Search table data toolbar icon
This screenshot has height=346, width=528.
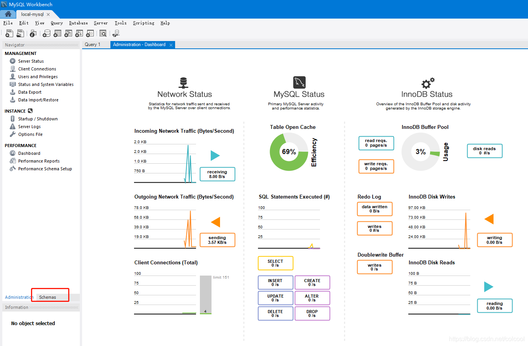pyautogui.click(x=103, y=34)
